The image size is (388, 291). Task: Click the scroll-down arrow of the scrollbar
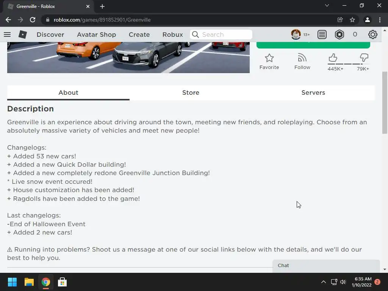(385, 269)
